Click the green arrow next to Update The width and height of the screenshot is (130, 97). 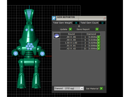click(x=70, y=29)
